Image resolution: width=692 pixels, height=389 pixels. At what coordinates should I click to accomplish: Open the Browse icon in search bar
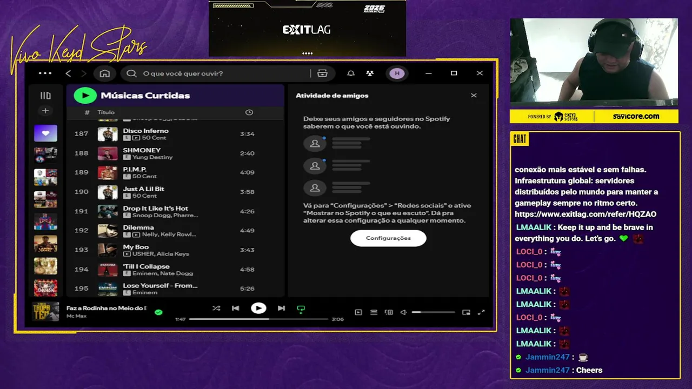click(x=322, y=73)
